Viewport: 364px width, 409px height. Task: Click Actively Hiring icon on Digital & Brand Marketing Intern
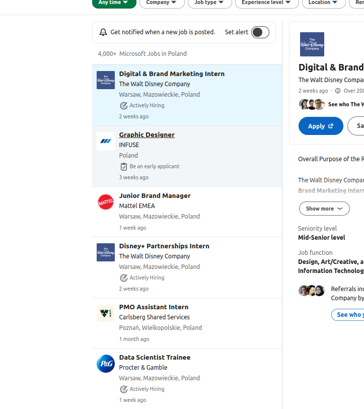(x=123, y=106)
